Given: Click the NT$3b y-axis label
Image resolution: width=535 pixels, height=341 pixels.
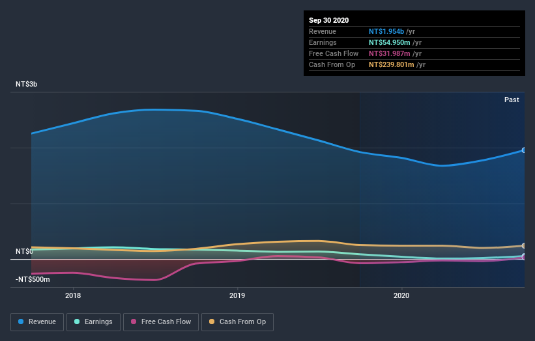Looking at the screenshot, I should click(26, 84).
